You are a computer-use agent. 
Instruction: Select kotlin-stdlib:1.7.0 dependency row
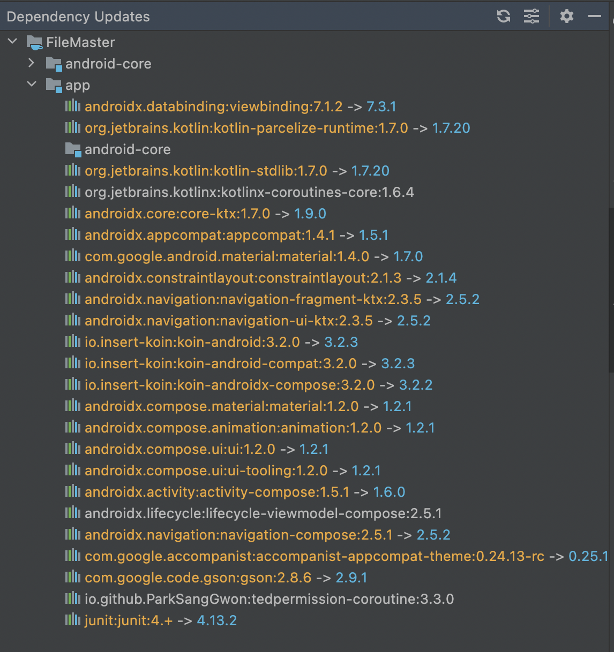point(237,171)
